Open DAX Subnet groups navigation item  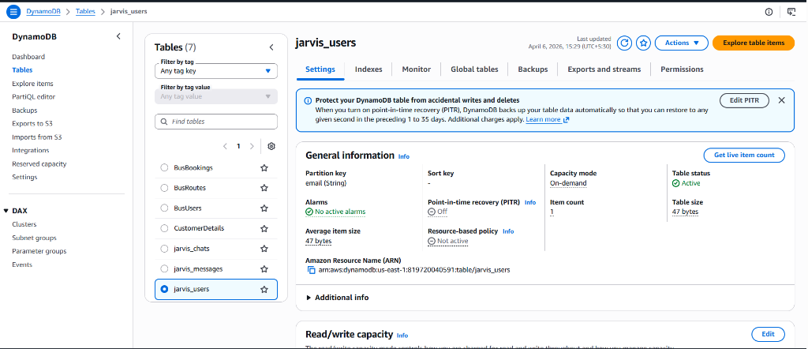click(34, 238)
